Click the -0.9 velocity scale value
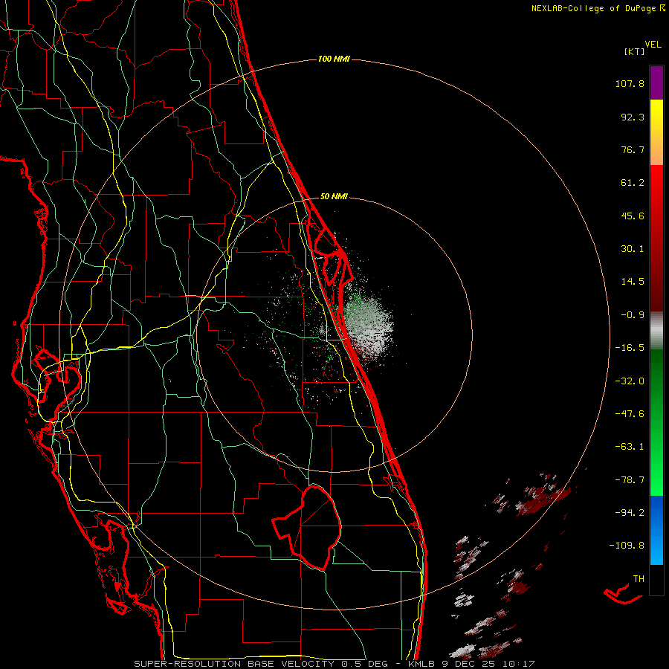Screen dimensions: 669x669 [633, 315]
